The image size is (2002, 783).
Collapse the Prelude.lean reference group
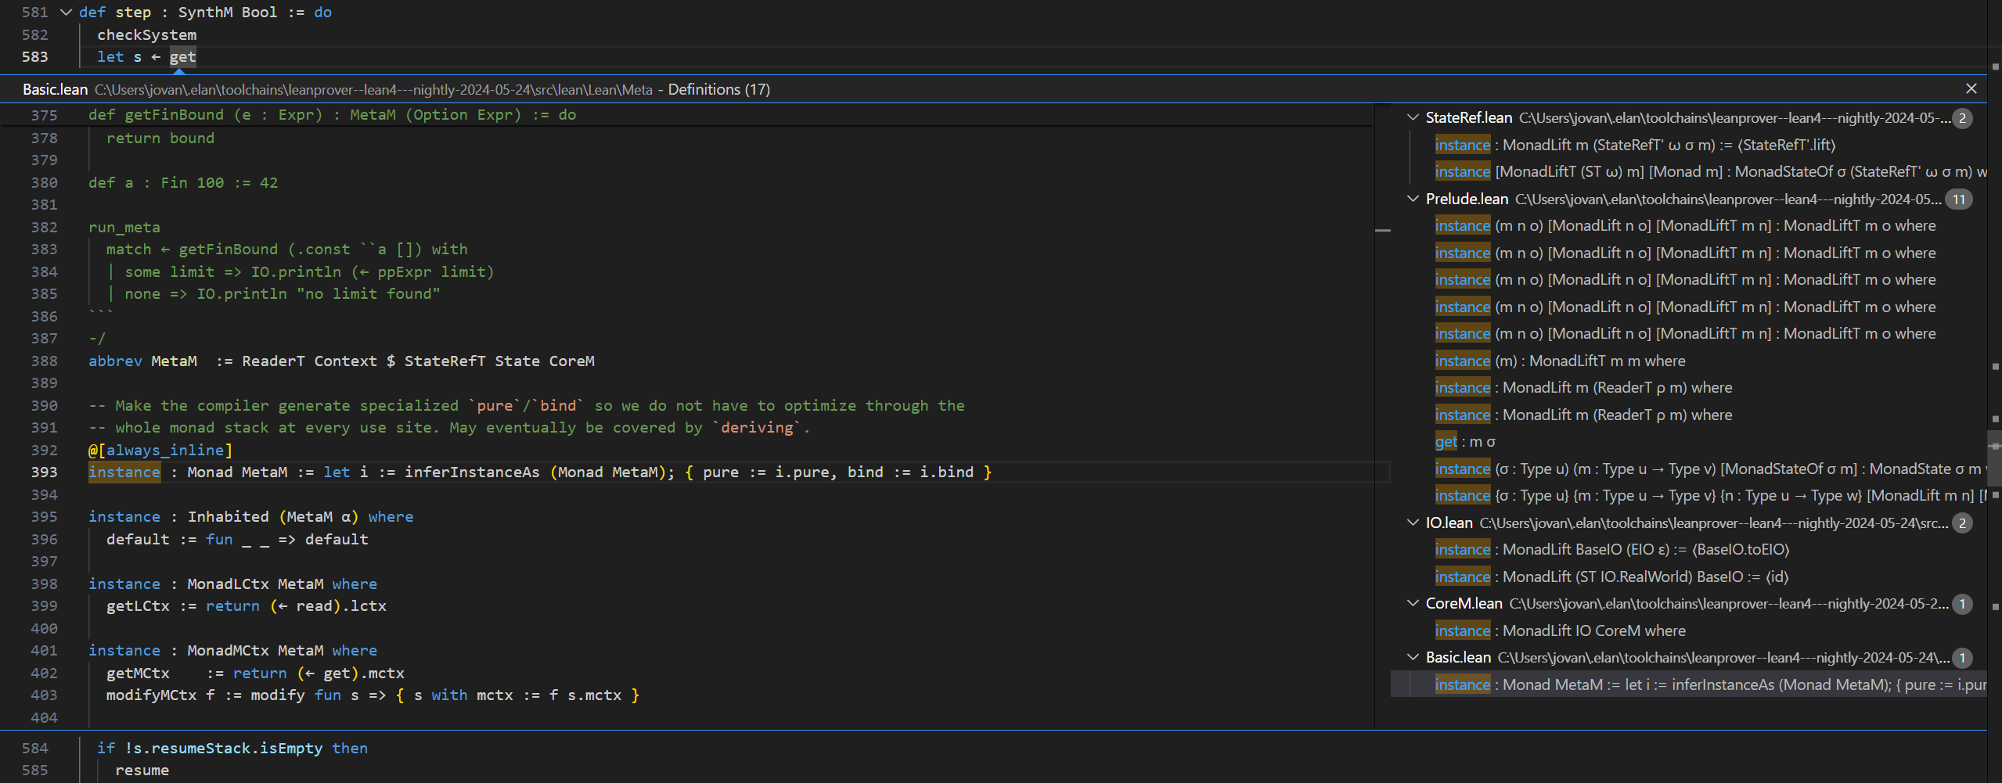coord(1413,199)
